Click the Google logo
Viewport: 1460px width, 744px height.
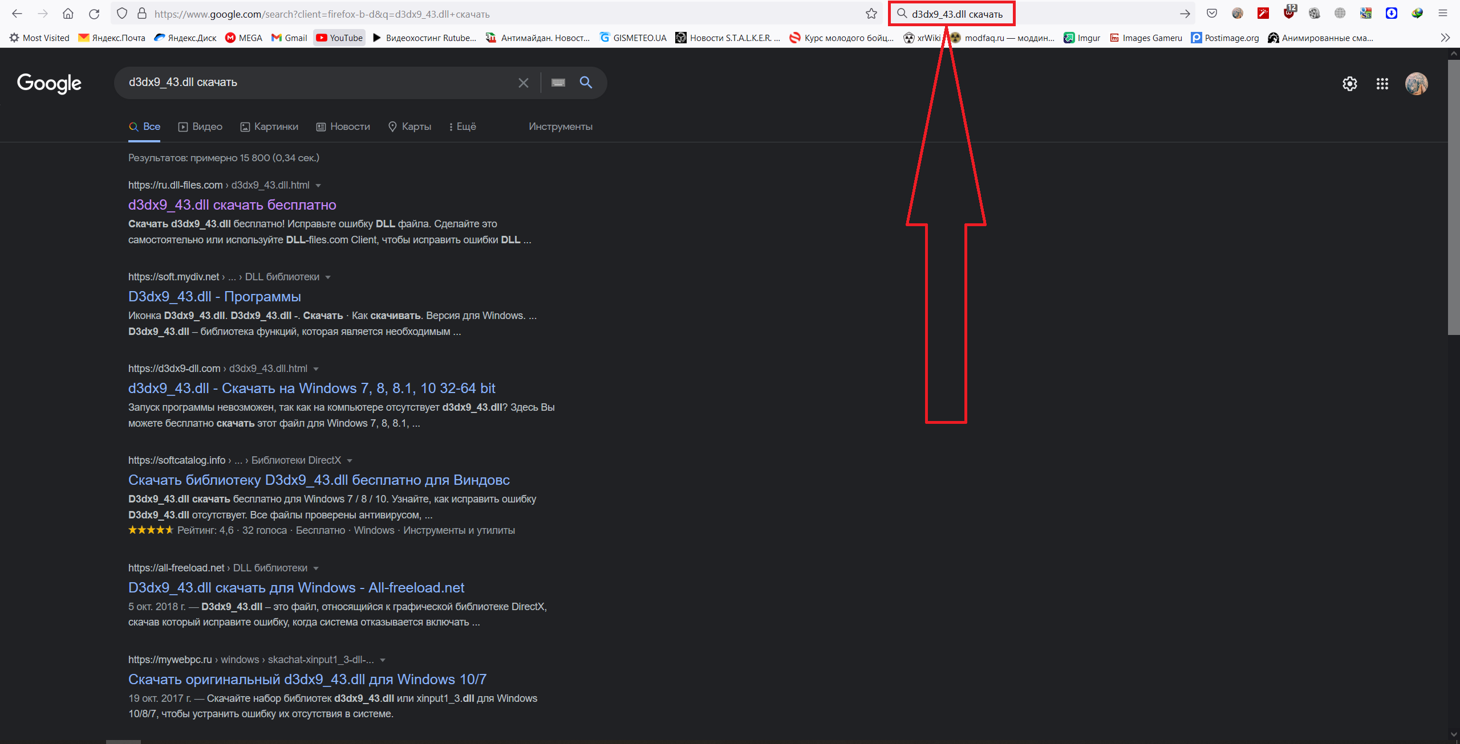[49, 83]
